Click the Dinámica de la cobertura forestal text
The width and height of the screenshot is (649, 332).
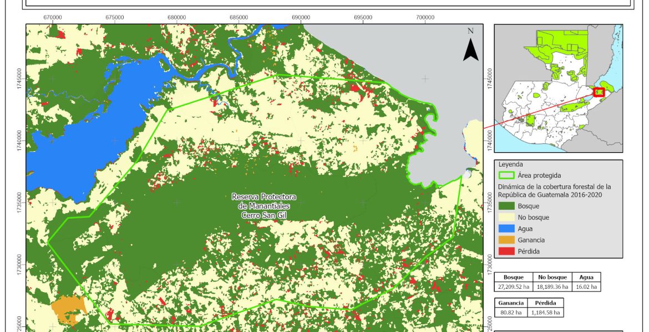tap(554, 190)
